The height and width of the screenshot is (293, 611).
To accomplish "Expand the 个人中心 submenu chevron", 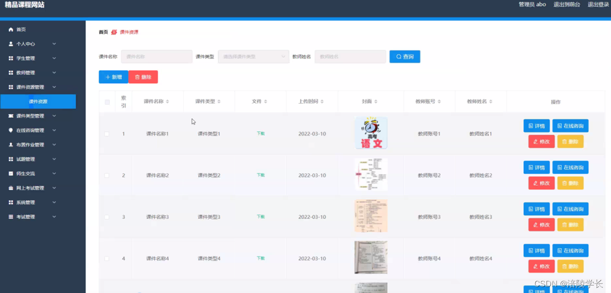I will click(x=54, y=44).
